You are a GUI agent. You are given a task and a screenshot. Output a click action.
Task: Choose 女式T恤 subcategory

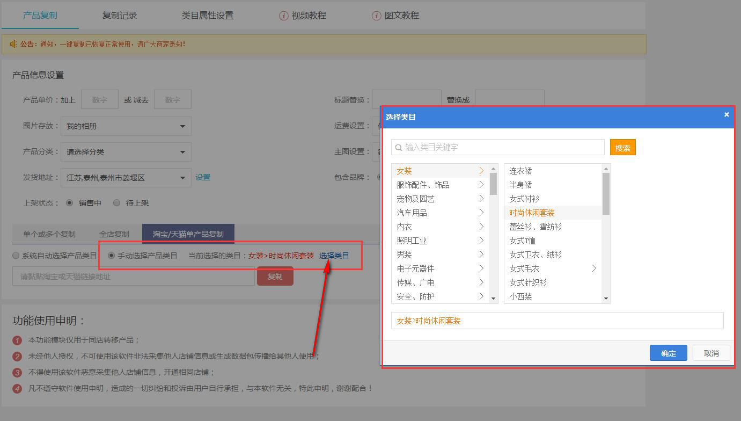[x=553, y=241]
